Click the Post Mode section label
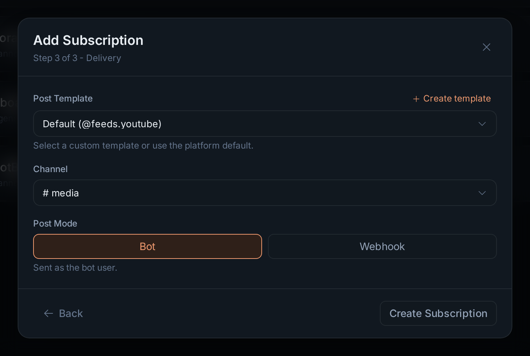 tap(55, 224)
